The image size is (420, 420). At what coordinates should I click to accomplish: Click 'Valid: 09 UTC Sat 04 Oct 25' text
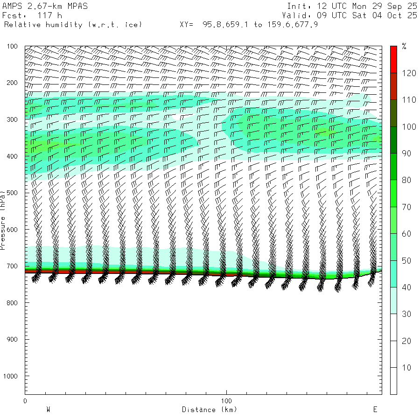pos(349,15)
